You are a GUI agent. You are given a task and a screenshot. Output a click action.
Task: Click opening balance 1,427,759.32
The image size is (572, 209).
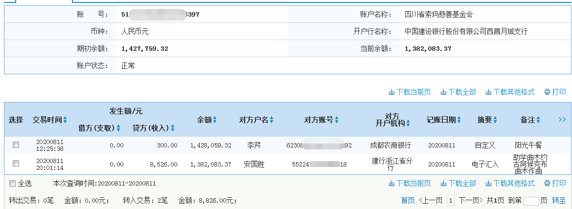(145, 49)
